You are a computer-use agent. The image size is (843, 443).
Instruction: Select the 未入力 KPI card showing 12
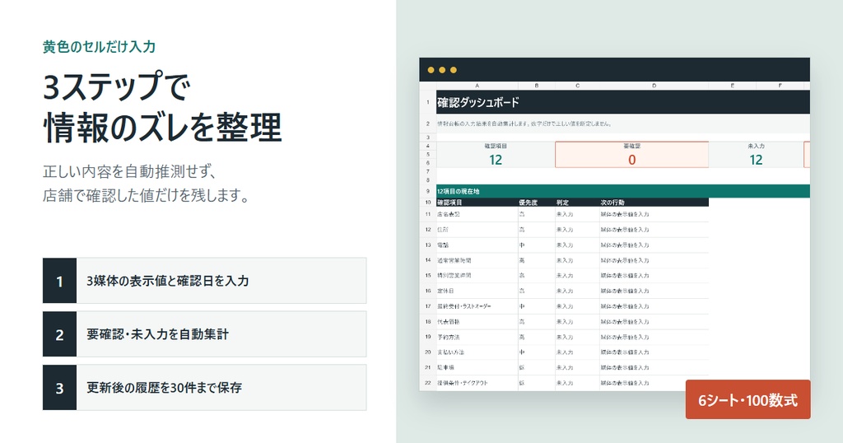(756, 154)
